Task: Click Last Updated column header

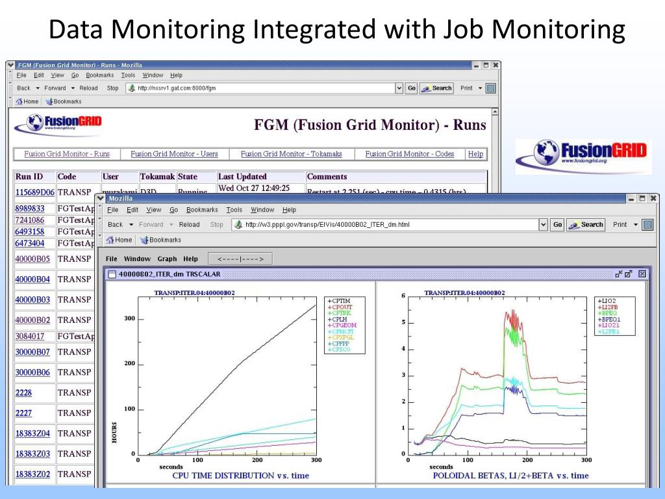Action: coord(242,177)
